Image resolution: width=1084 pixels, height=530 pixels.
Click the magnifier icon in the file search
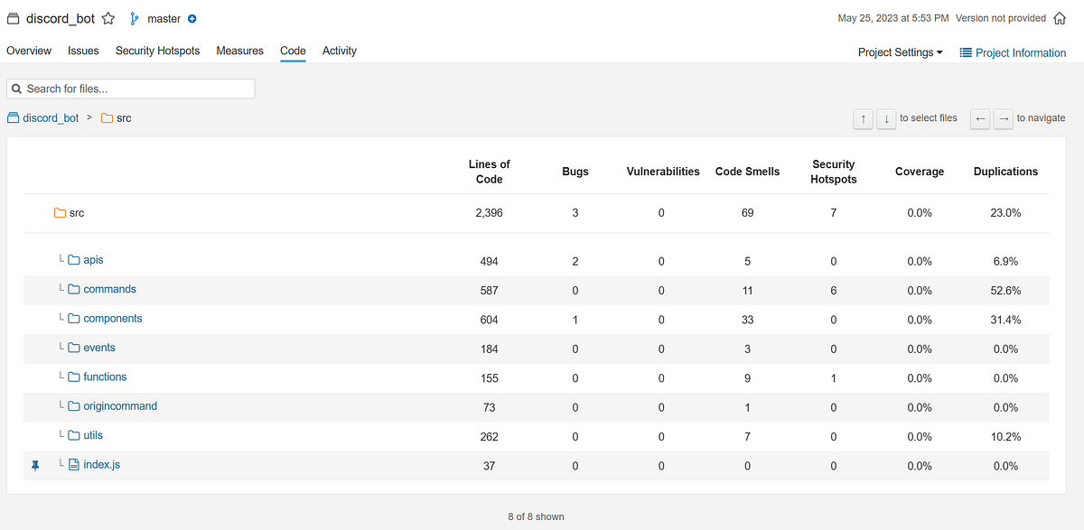pos(16,88)
